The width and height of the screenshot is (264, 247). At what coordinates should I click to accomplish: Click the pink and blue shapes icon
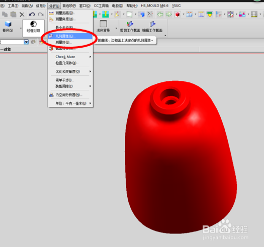click(242, 14)
